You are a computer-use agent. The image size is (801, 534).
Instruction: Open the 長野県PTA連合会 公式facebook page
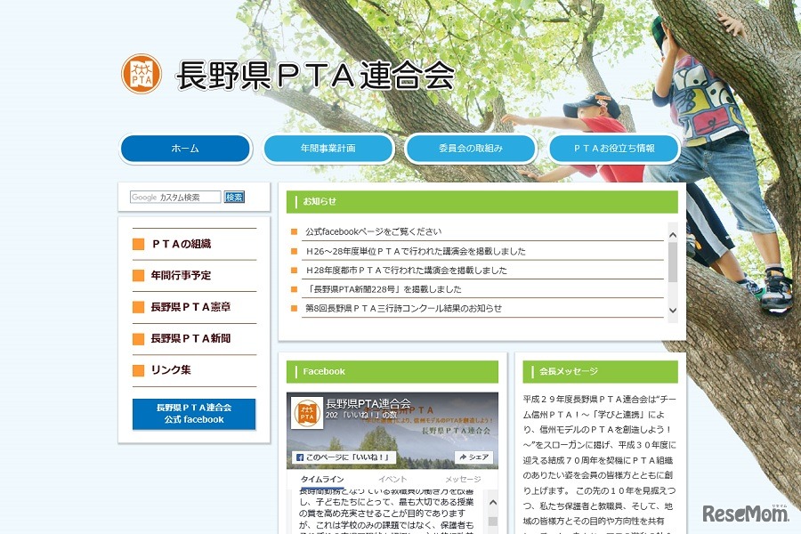(194, 414)
